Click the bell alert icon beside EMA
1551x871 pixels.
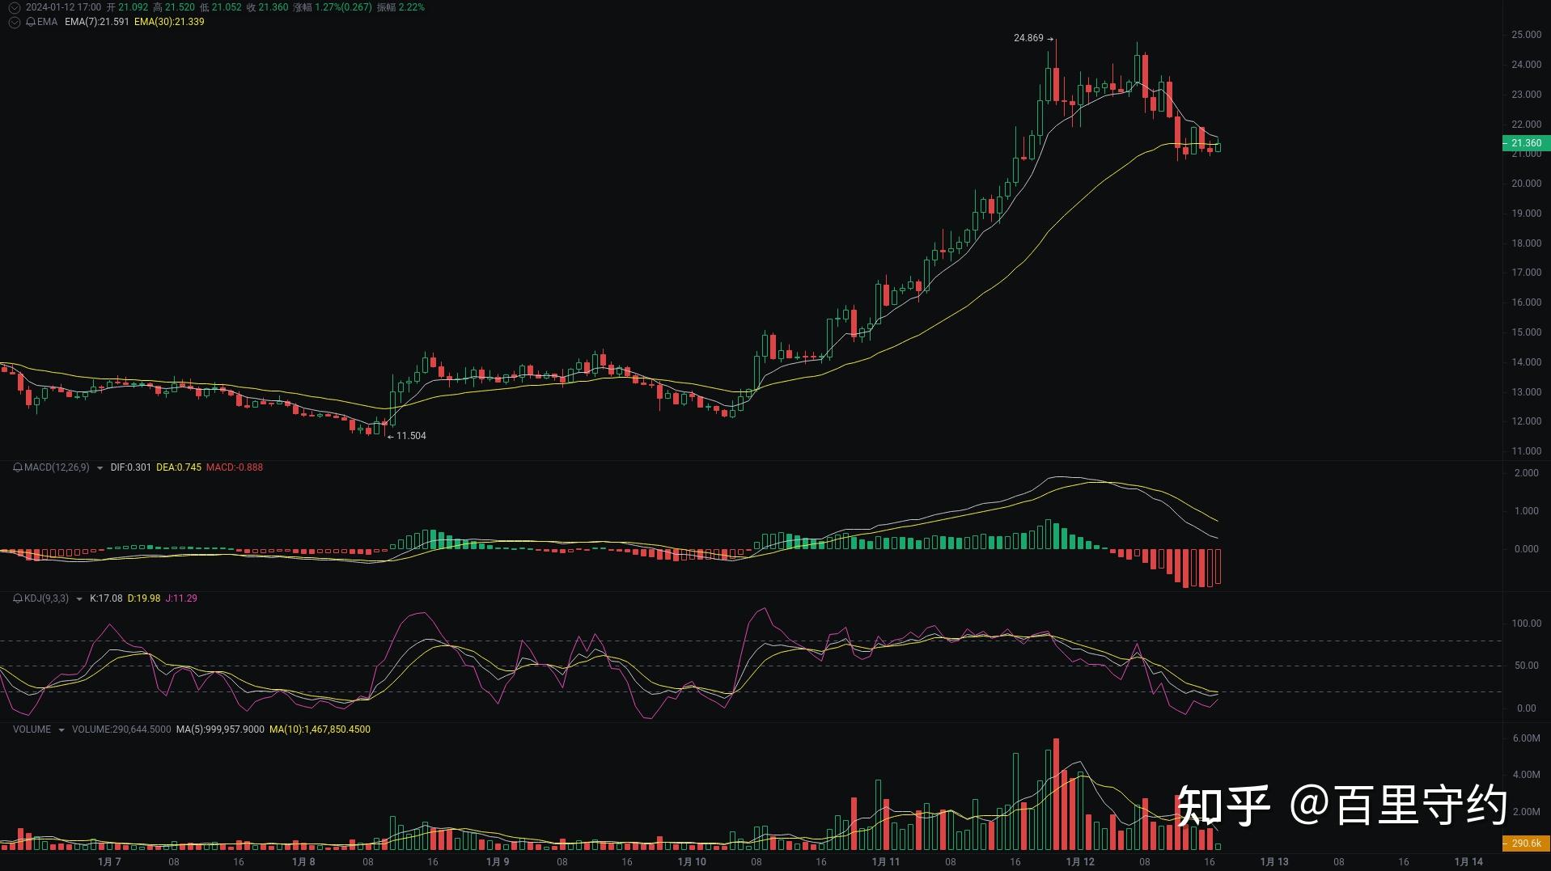pyautogui.click(x=31, y=22)
